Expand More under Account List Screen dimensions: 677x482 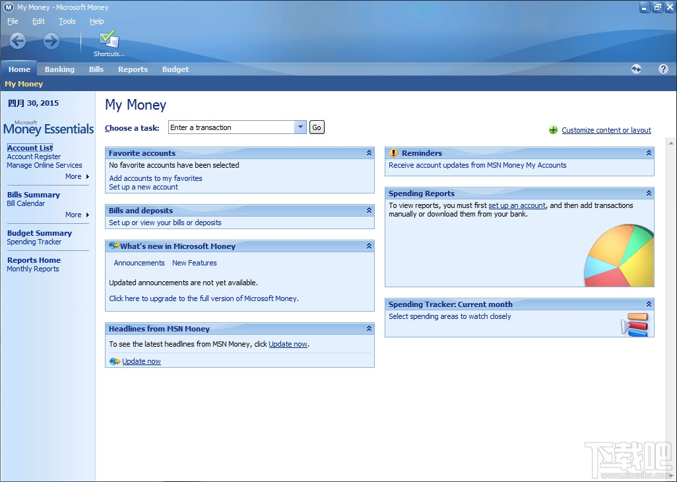click(77, 177)
